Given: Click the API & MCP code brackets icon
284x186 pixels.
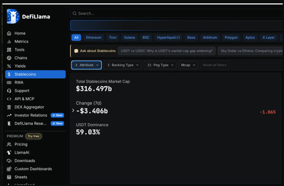Looking at the screenshot, I should click(9, 99).
